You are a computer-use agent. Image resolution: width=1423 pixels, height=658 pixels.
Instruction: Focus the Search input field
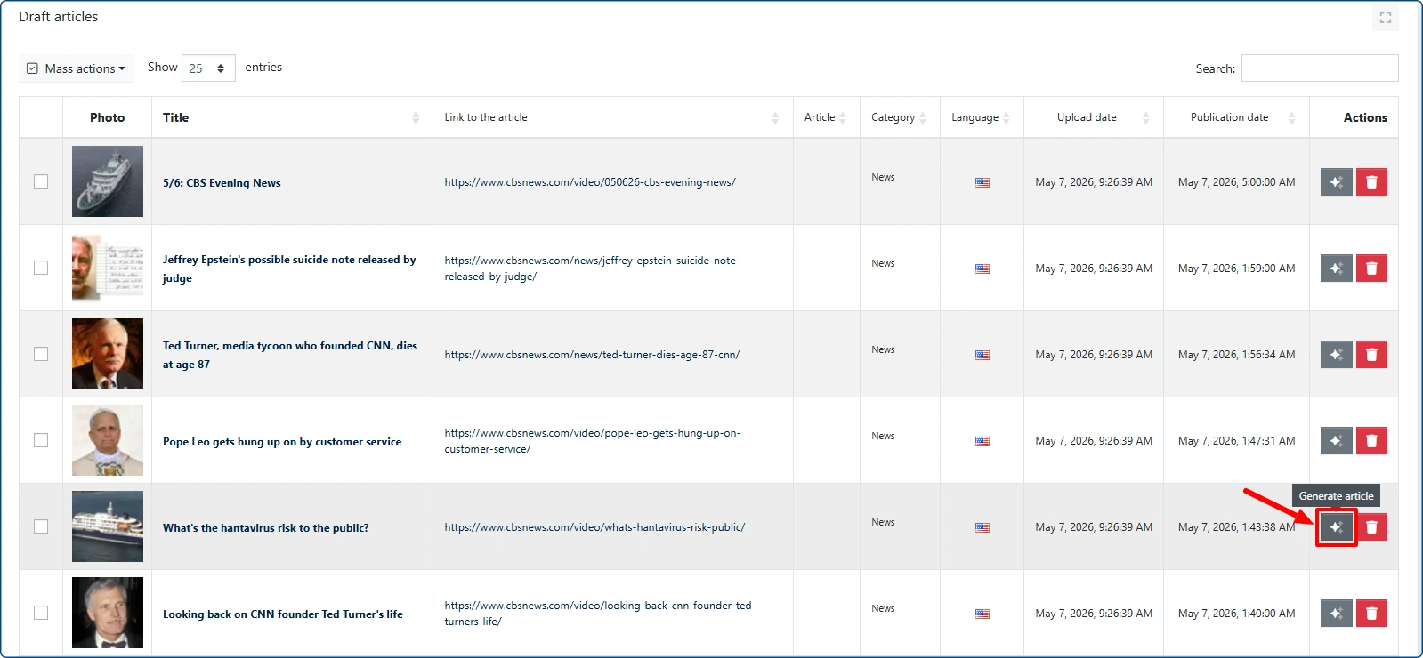1320,68
